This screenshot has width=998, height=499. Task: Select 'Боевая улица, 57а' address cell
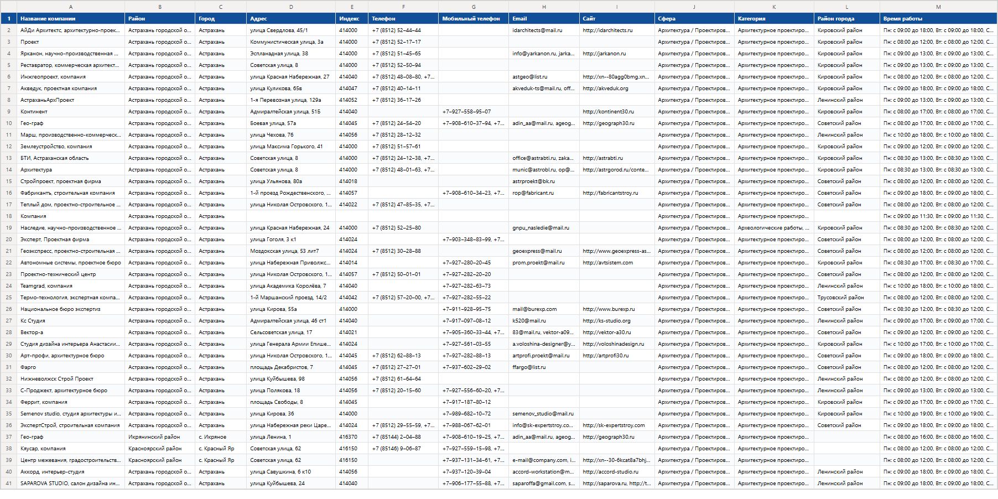click(291, 123)
